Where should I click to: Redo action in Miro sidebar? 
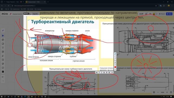coord(3,81)
